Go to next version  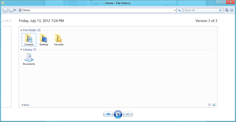[x=128, y=114]
